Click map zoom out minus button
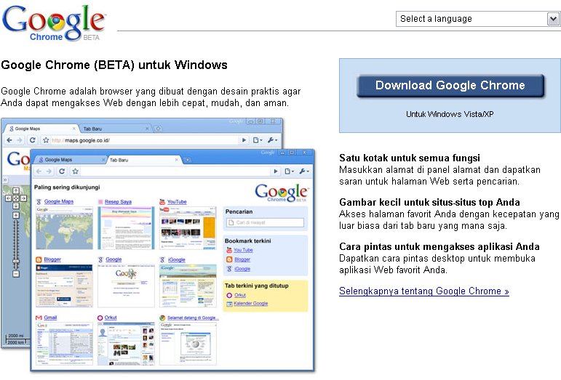Screen dimensions: 561x380 click(16, 274)
